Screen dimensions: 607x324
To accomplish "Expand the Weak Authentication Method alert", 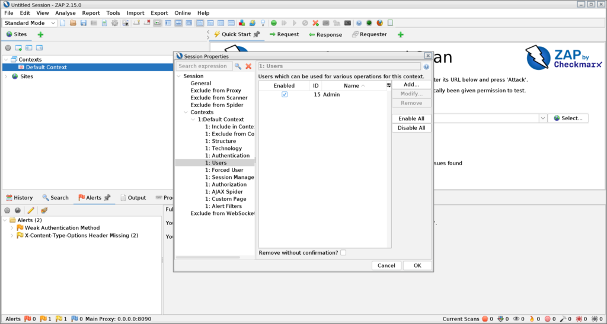I will click(x=12, y=227).
